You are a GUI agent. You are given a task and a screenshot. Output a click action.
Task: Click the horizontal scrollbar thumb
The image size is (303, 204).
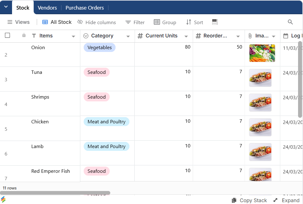pyautogui.click(x=55, y=193)
